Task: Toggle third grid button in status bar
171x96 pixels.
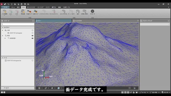Action: coord(128,92)
